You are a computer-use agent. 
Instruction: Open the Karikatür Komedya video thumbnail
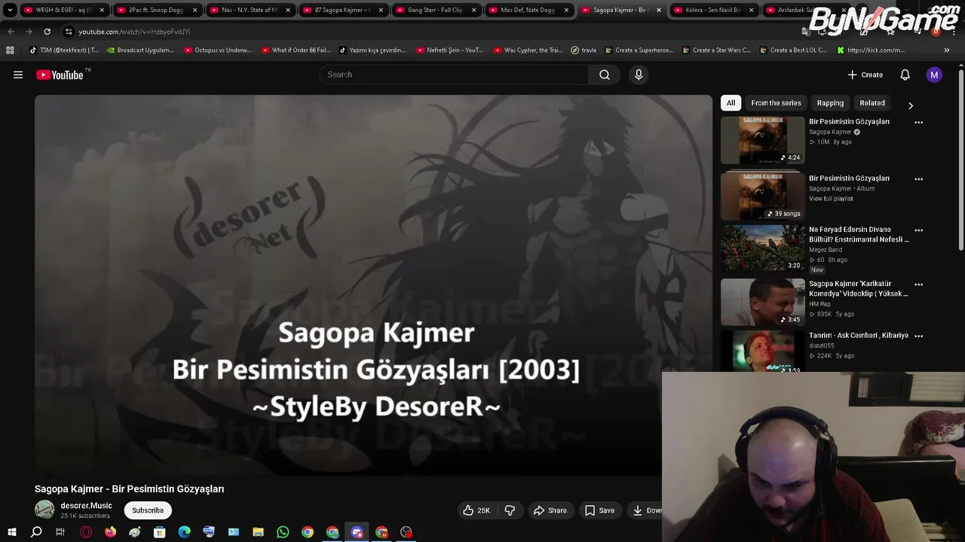click(x=762, y=302)
